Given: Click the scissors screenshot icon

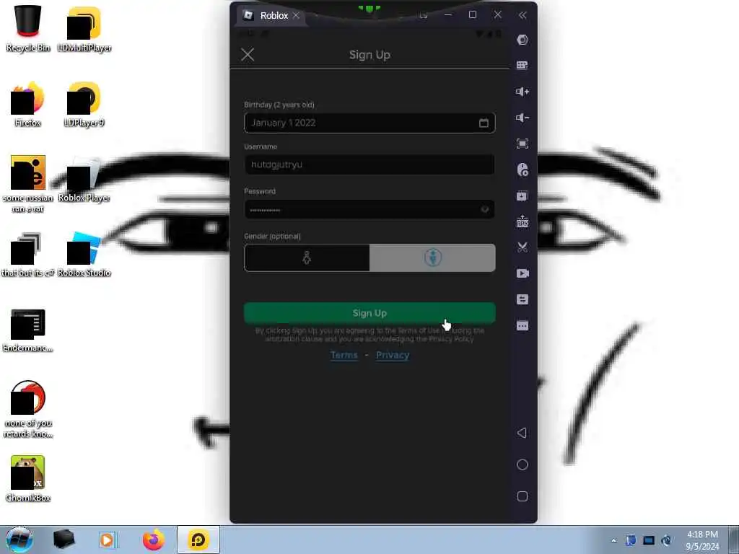Looking at the screenshot, I should (522, 247).
